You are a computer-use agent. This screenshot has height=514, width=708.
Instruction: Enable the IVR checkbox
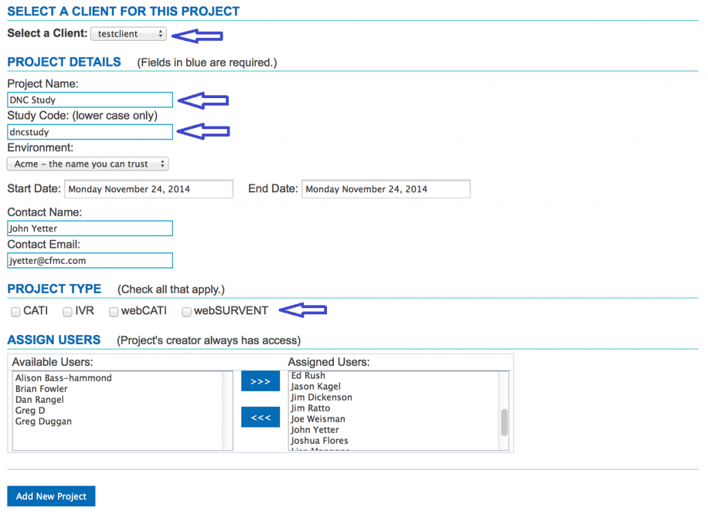pyautogui.click(x=68, y=312)
